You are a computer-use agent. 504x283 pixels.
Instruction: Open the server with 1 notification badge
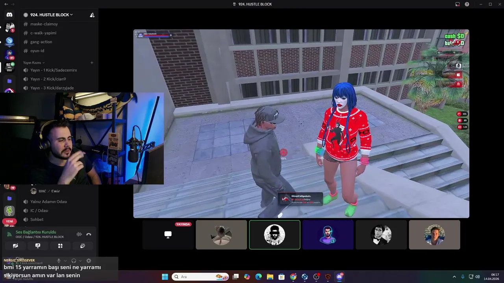coord(9,28)
